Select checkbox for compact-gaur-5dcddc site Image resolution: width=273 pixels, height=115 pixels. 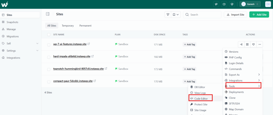pyautogui.click(x=49, y=81)
